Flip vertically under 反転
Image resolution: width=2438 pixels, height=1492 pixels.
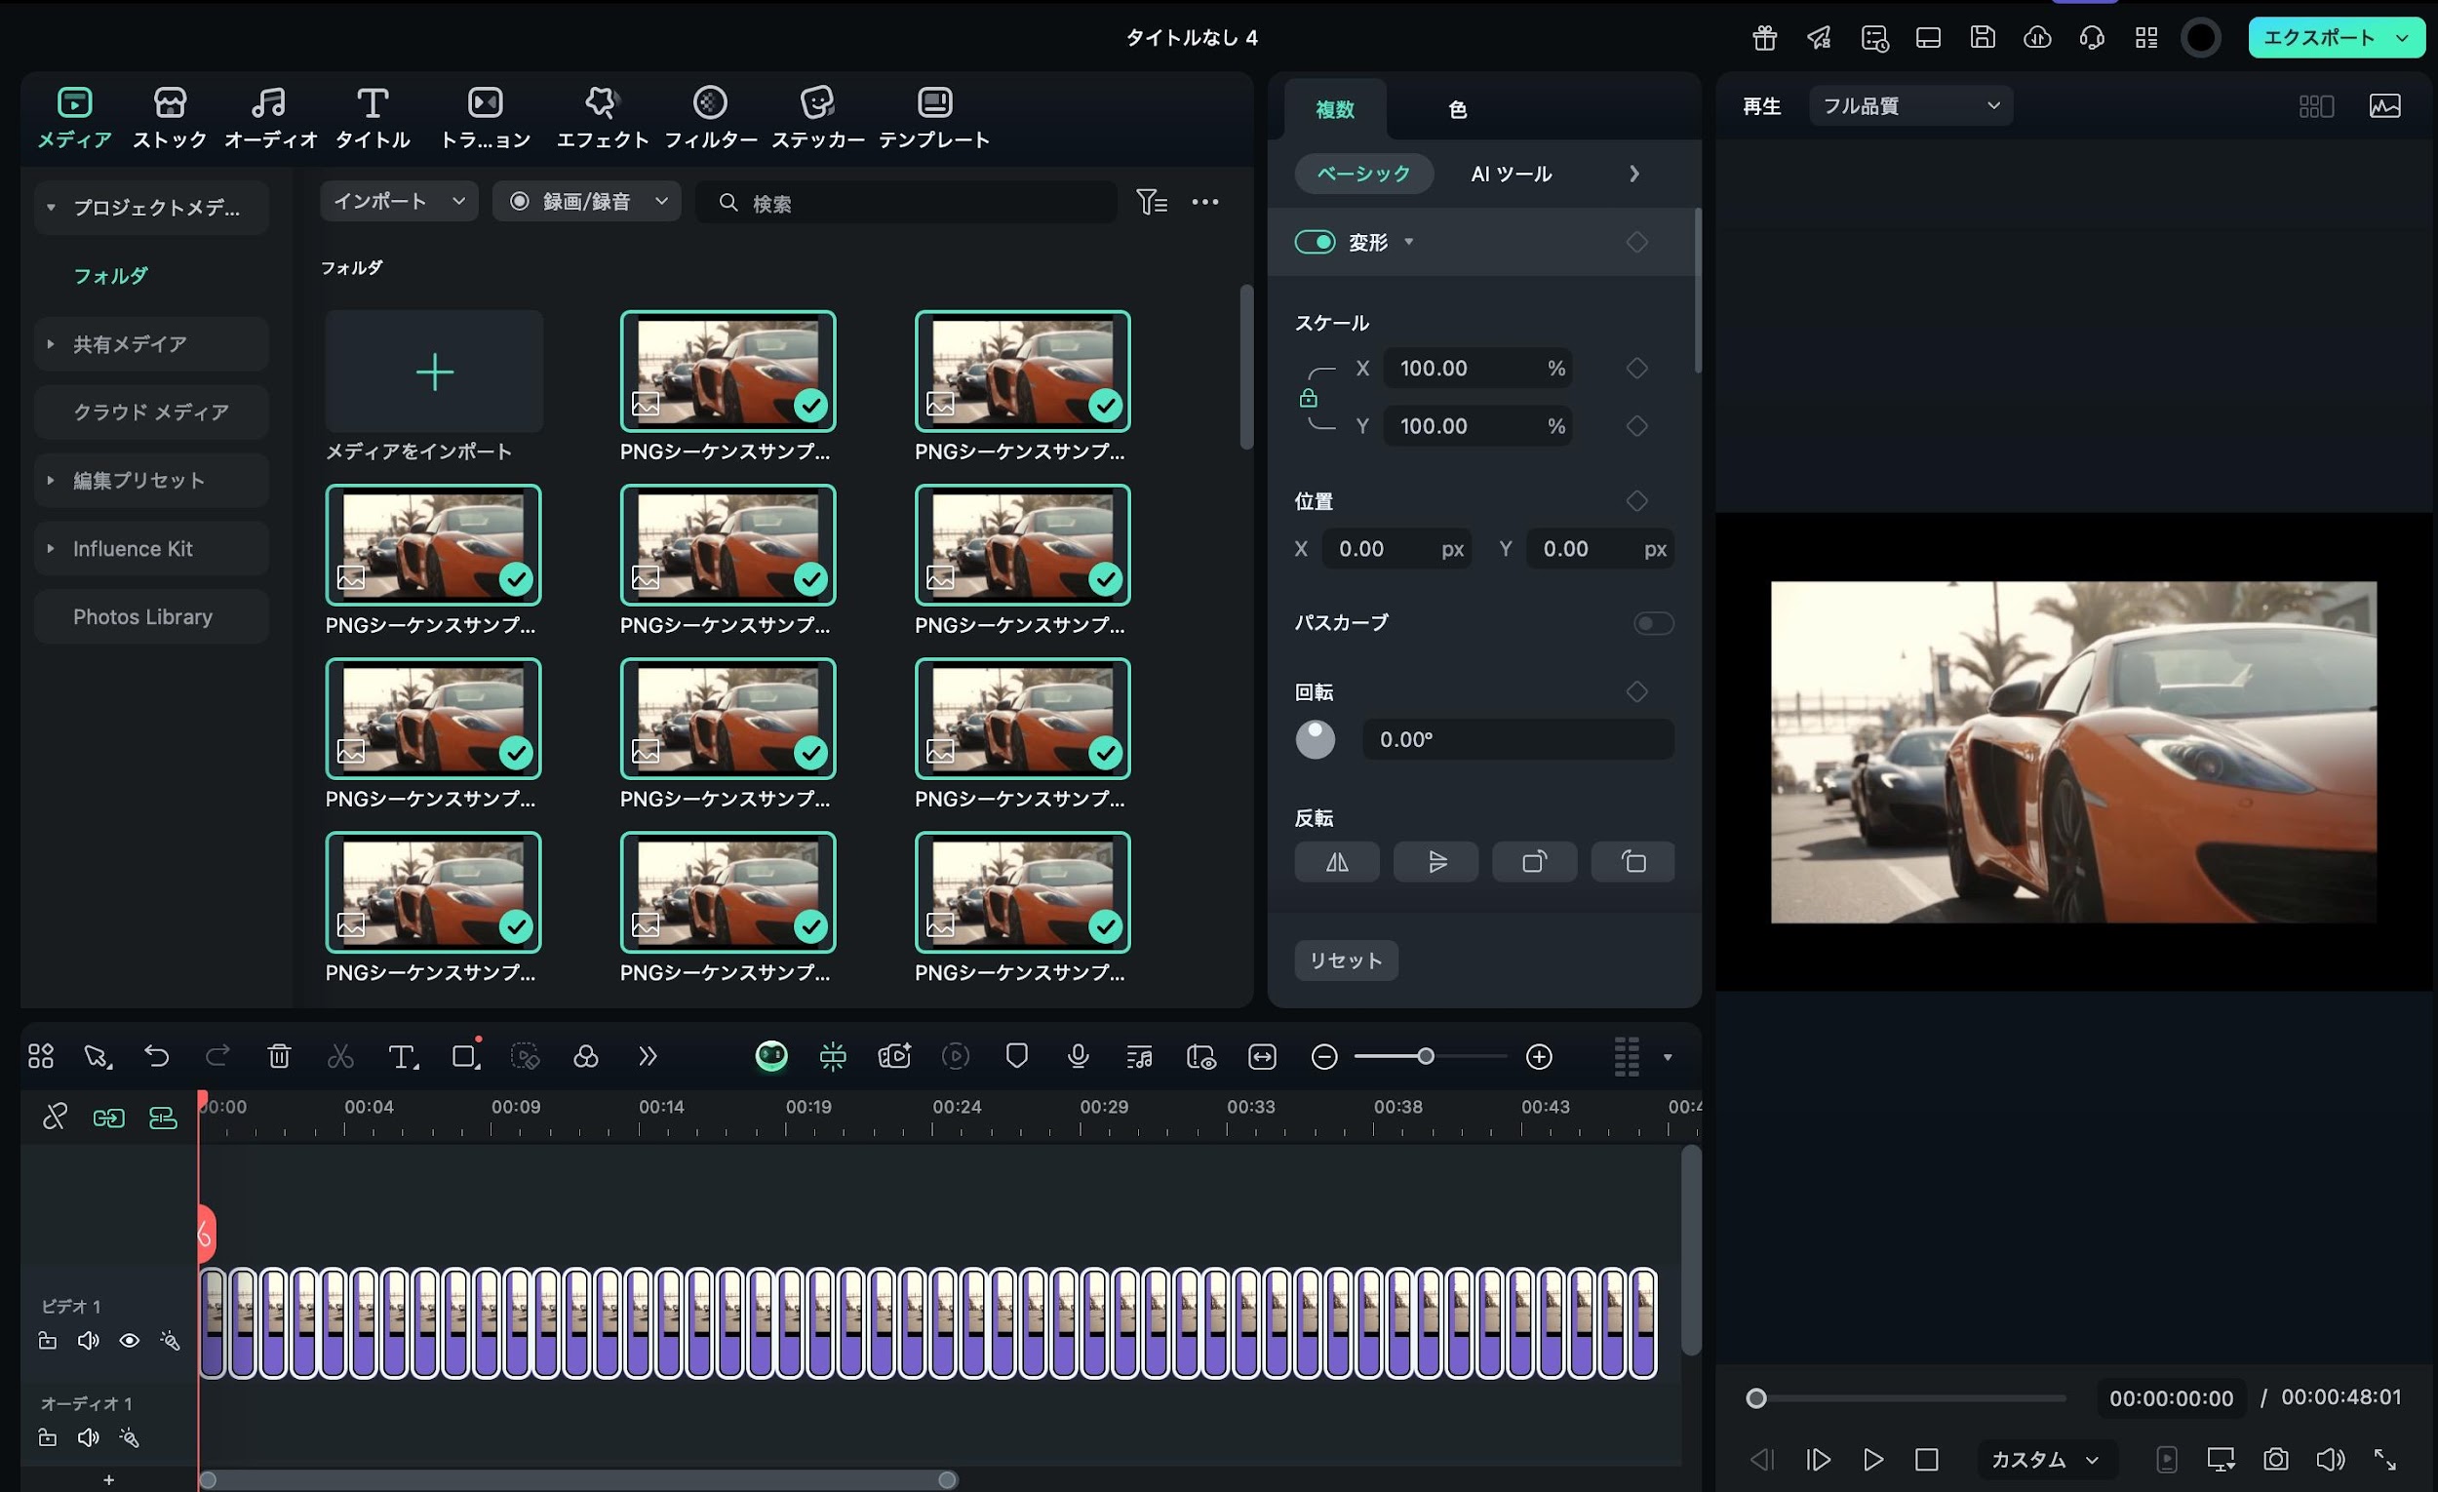[x=1435, y=862]
